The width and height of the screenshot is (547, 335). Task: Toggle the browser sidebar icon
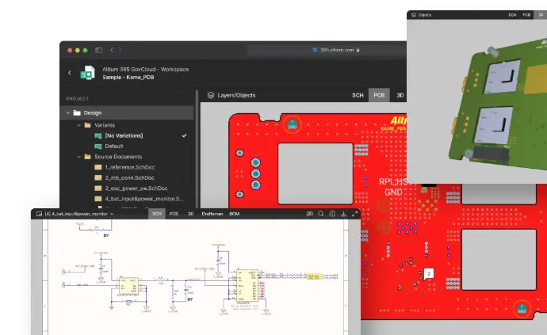pos(99,50)
